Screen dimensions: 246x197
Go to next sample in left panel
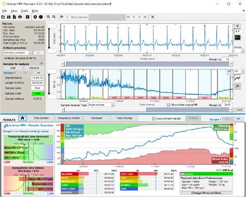tap(38, 73)
